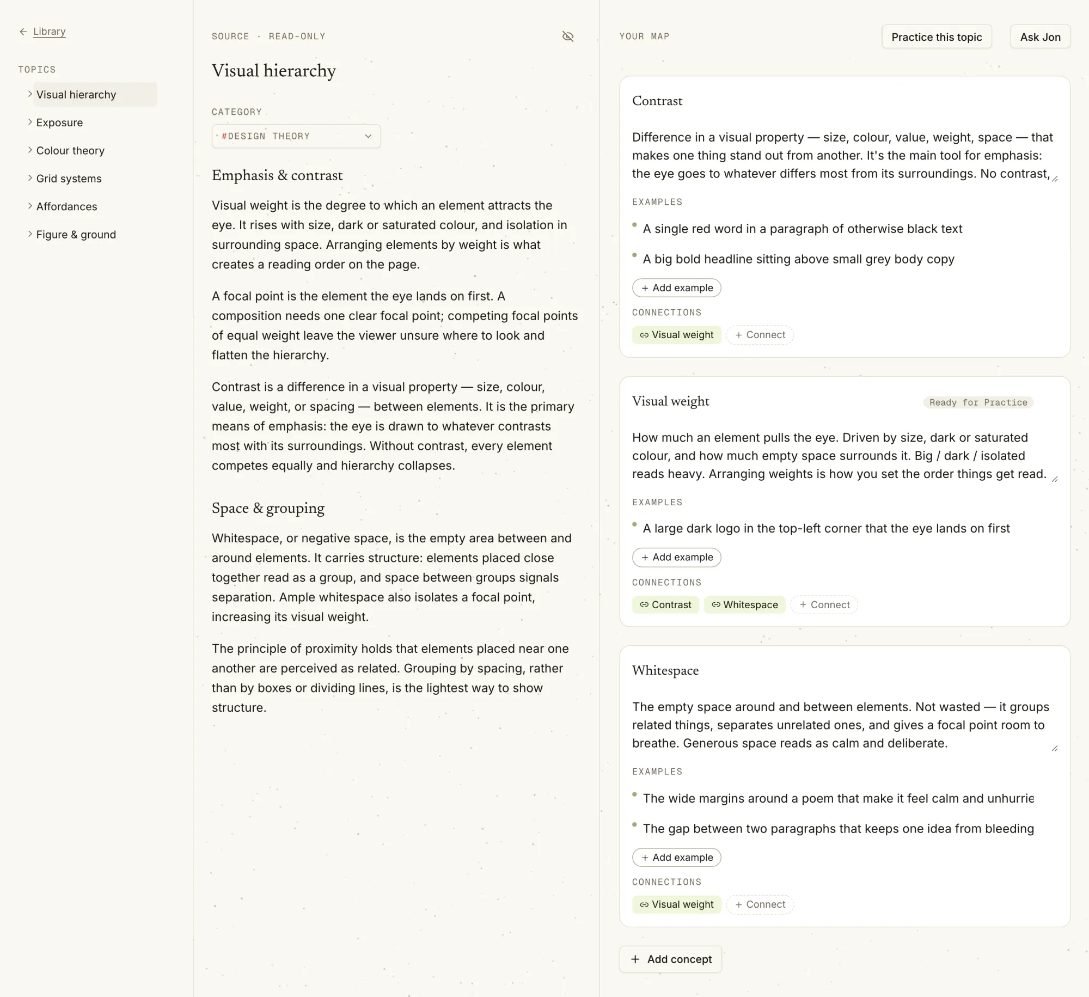1089x997 pixels.
Task: Expand the Exposure topic chevron
Action: click(30, 122)
